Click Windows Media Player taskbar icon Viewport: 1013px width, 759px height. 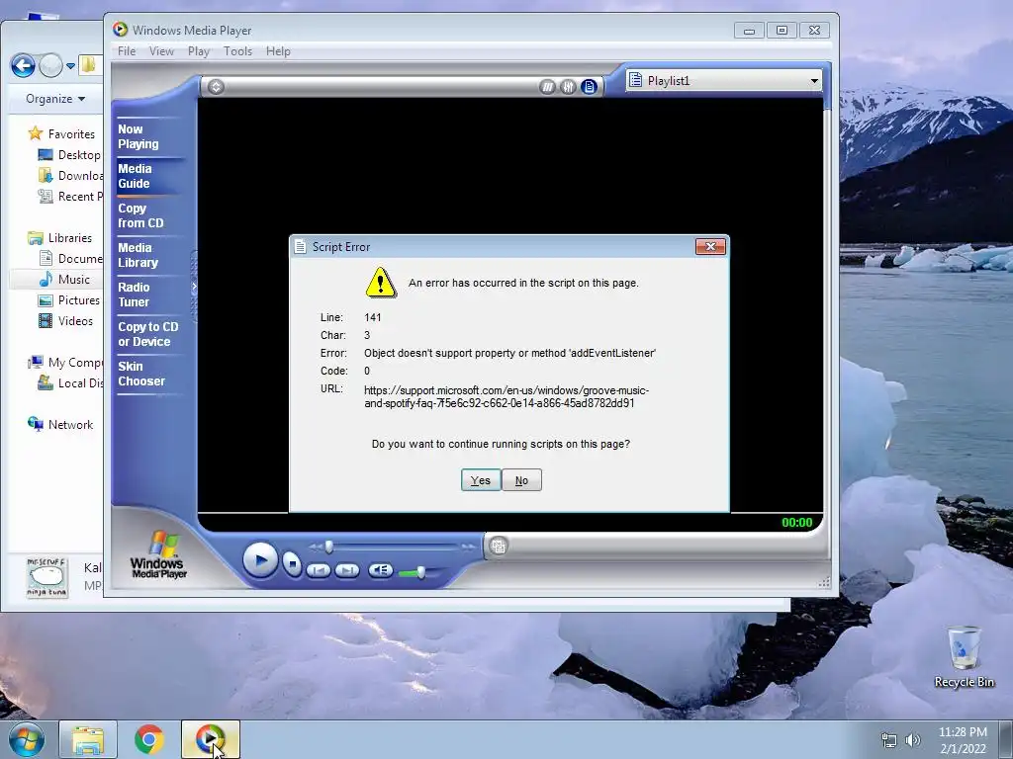(x=211, y=739)
